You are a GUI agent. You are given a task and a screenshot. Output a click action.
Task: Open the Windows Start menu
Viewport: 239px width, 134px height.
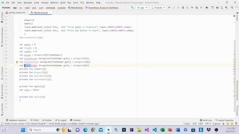pyautogui.click(x=23, y=130)
